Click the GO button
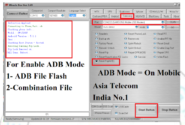 pyautogui.click(x=173, y=27)
